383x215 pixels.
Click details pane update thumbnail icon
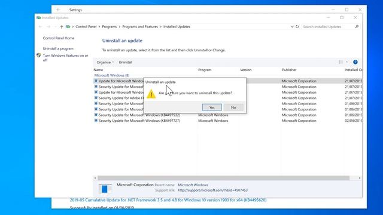pyautogui.click(x=105, y=189)
